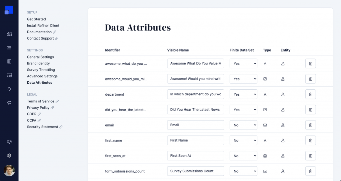Click the lightbulb ideas icon

(9, 141)
